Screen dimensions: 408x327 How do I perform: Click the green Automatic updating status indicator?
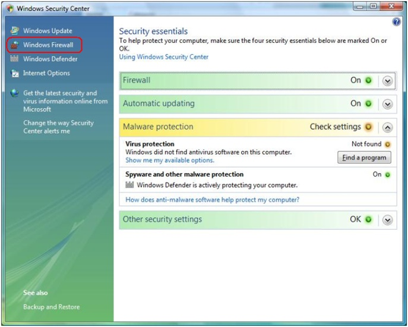tap(368, 103)
